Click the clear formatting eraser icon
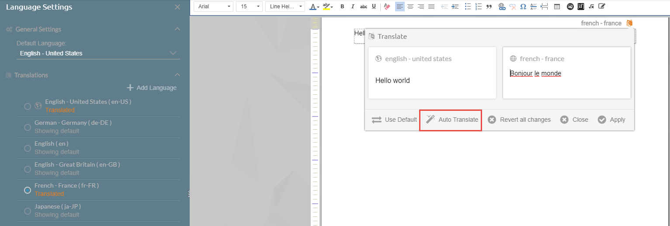The image size is (670, 226). 386,7
